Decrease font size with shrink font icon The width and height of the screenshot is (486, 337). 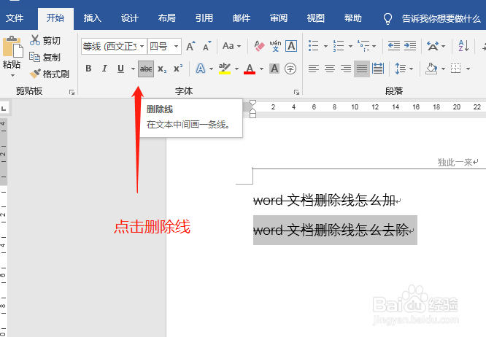(207, 46)
